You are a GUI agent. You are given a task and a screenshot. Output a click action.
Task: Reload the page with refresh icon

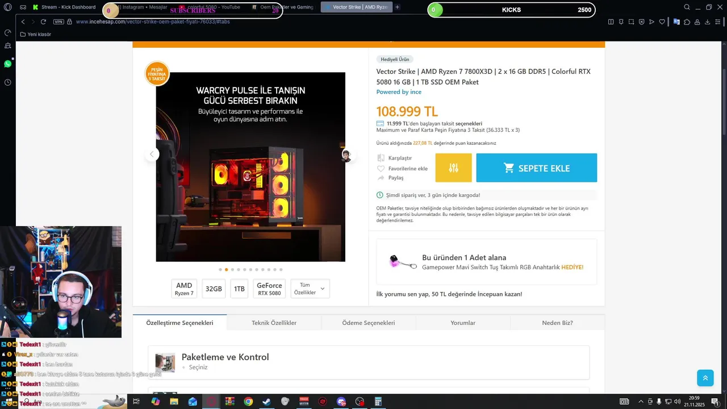pyautogui.click(x=43, y=22)
